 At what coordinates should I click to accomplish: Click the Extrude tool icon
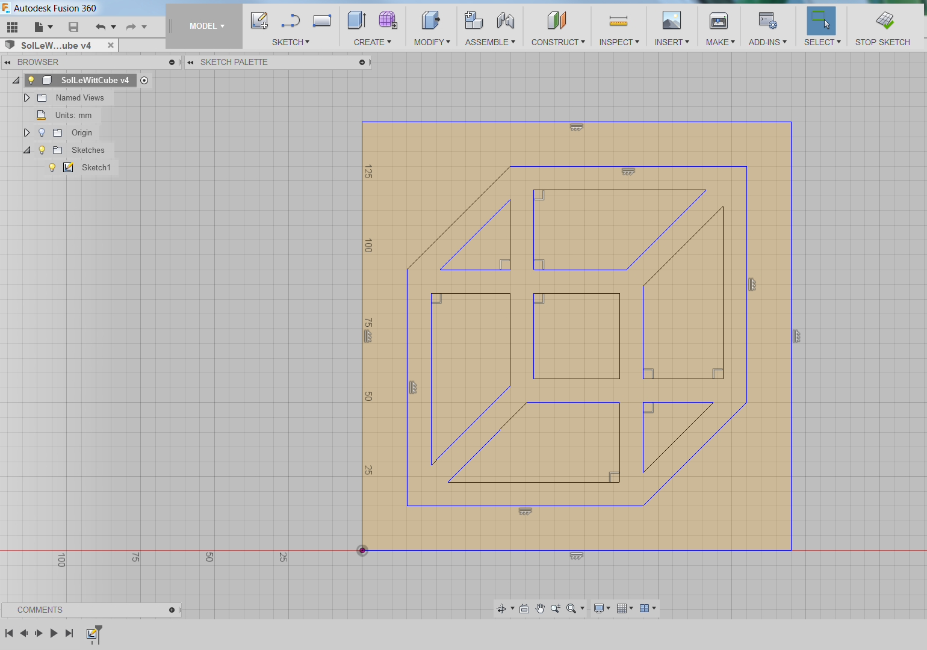[x=357, y=20]
